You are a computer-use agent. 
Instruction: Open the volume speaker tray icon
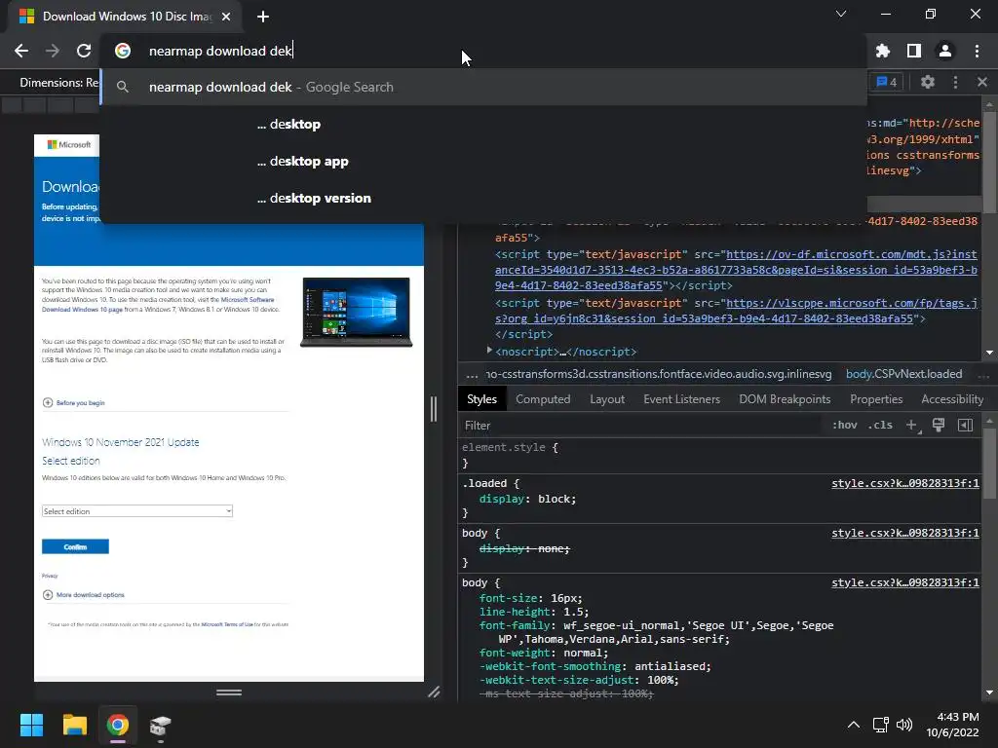click(903, 725)
